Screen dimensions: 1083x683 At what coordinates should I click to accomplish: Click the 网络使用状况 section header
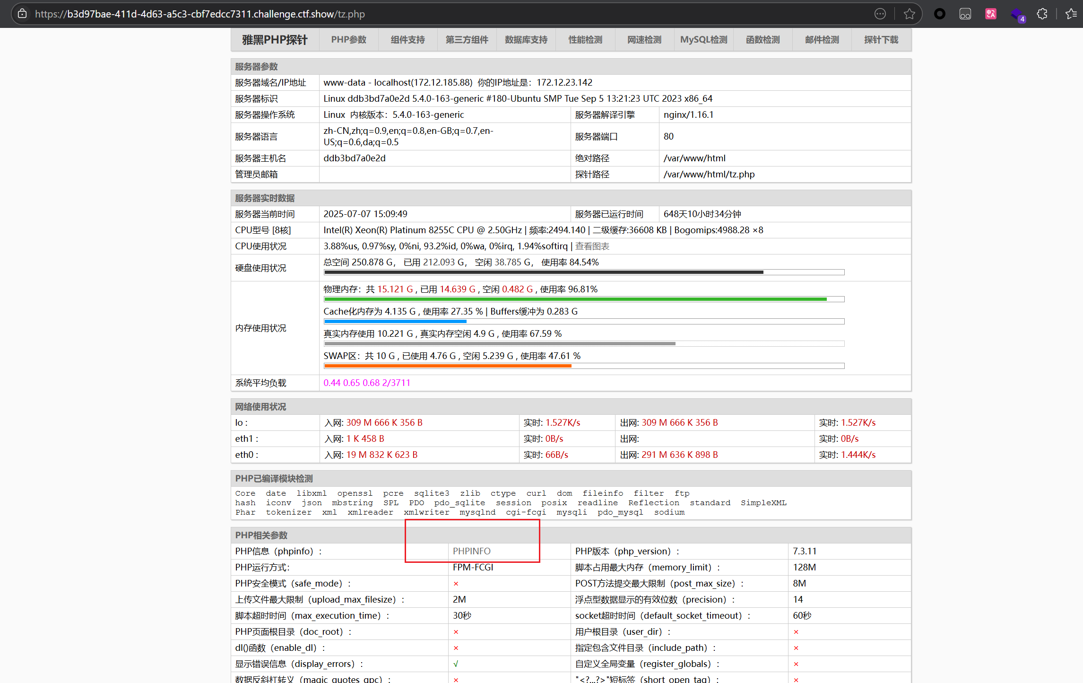[x=571, y=407]
